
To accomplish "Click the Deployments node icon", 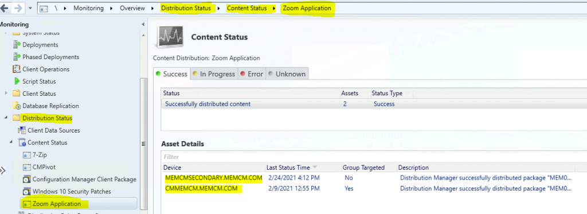I will [x=17, y=45].
